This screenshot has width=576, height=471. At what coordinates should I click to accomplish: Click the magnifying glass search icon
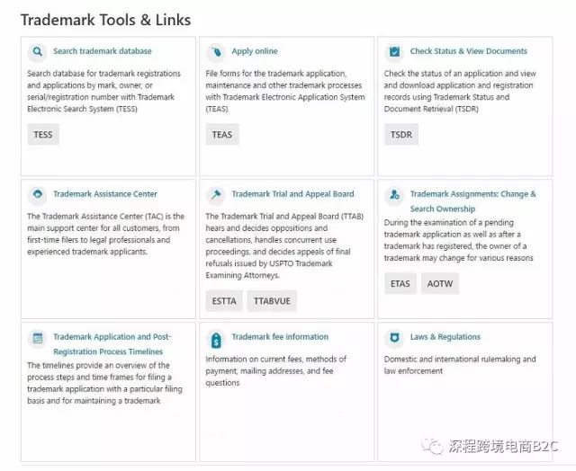click(x=37, y=52)
